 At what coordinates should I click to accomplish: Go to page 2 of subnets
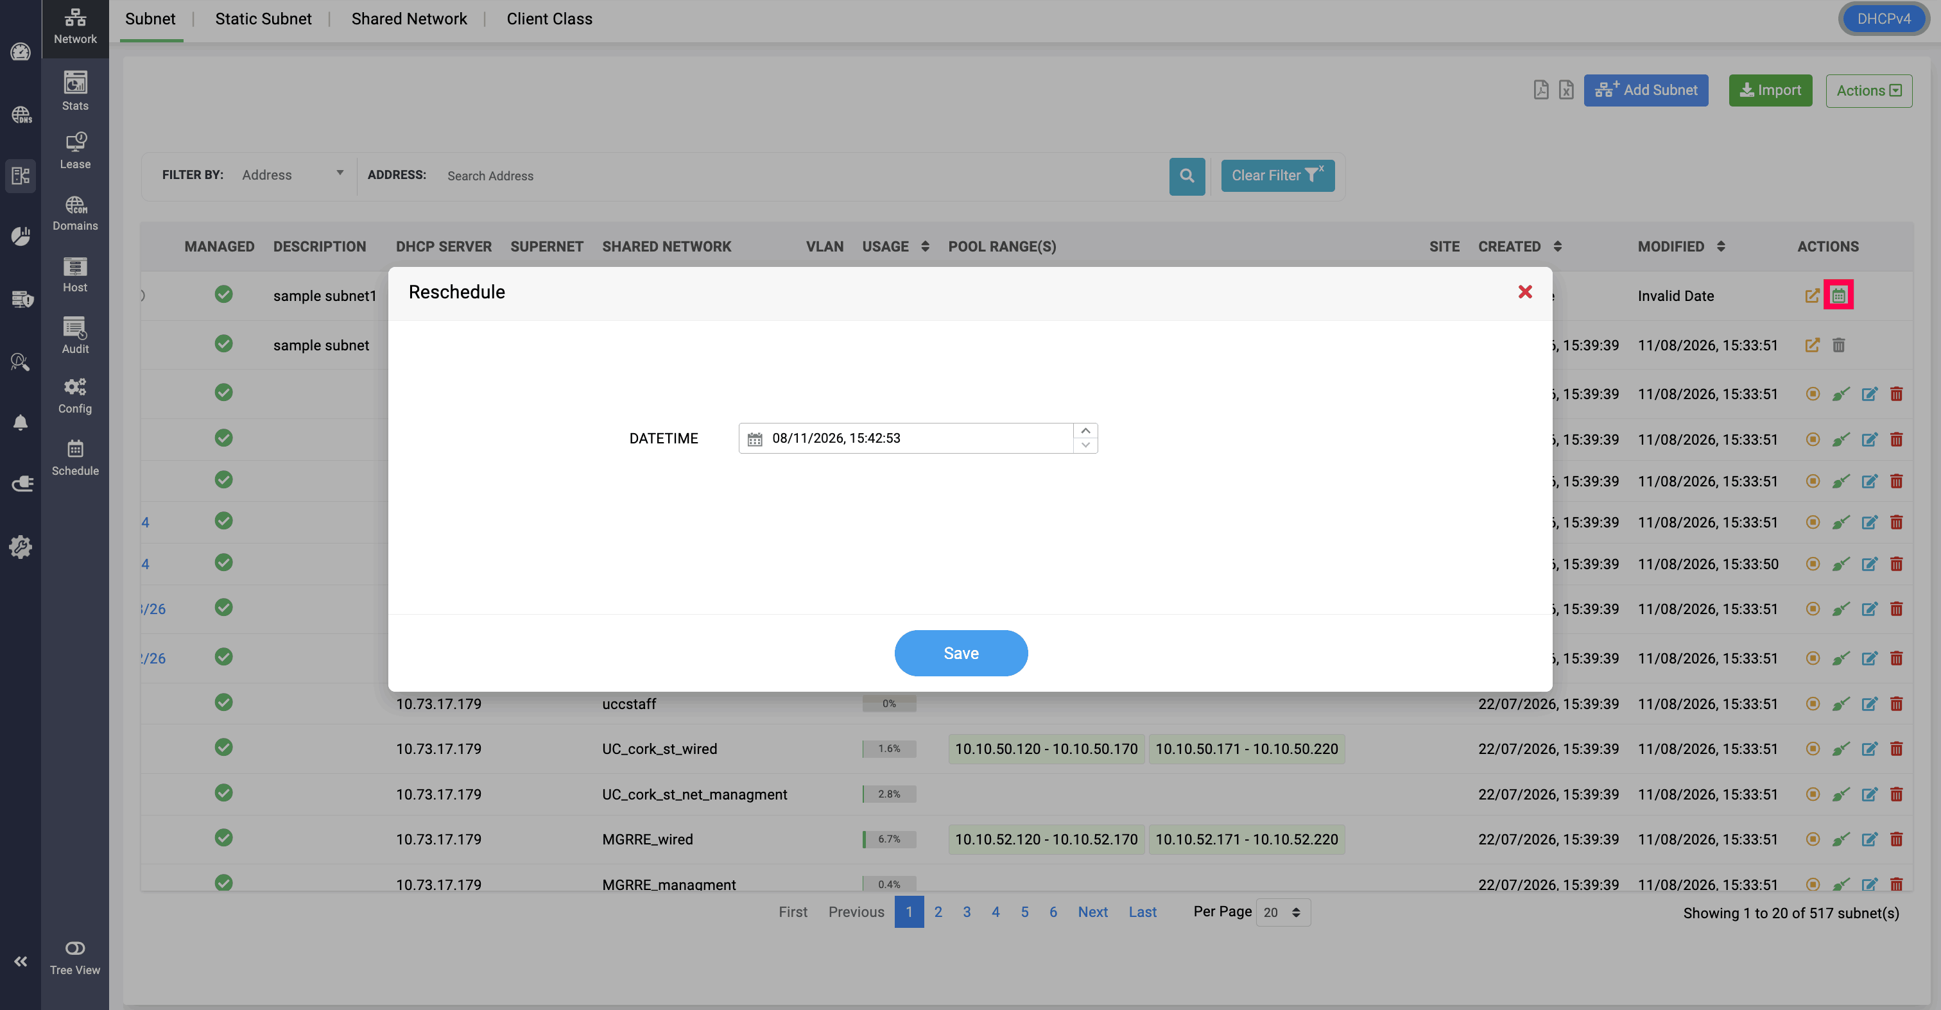pos(938,912)
